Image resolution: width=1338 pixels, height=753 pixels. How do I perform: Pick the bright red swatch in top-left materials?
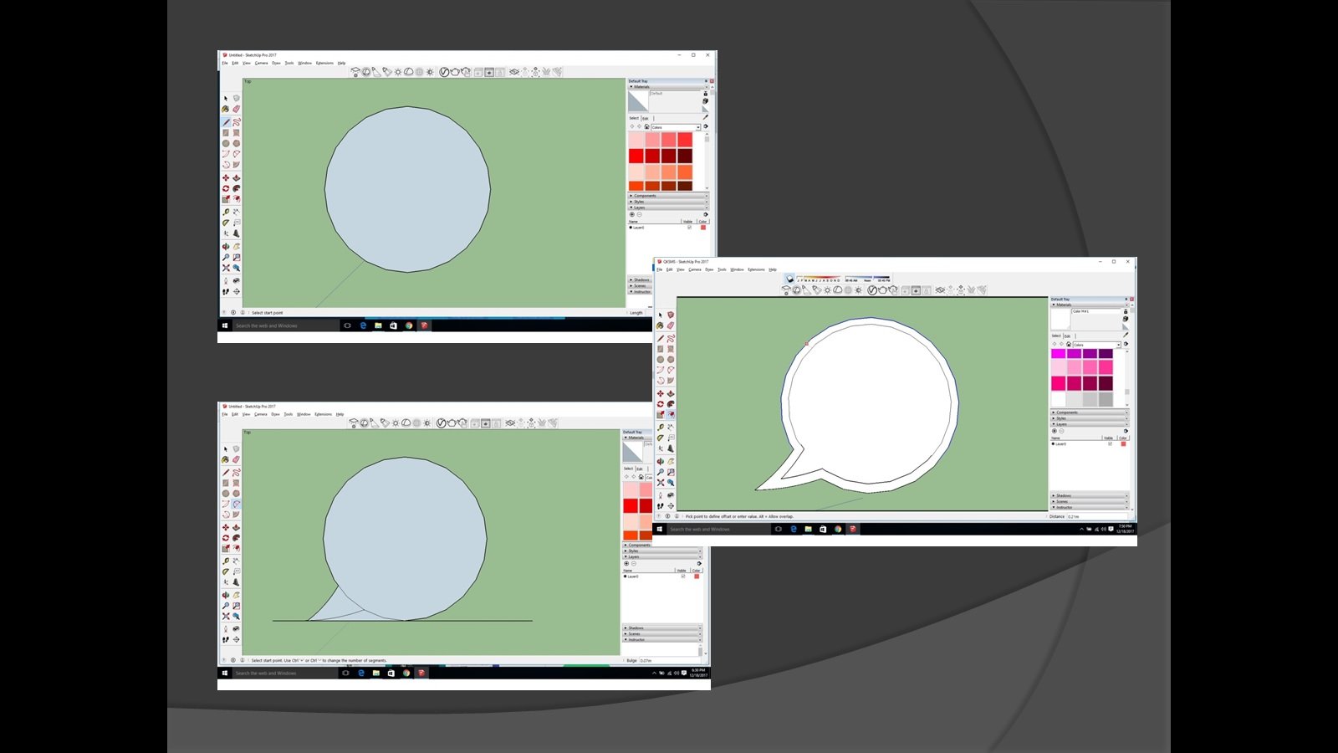[636, 156]
